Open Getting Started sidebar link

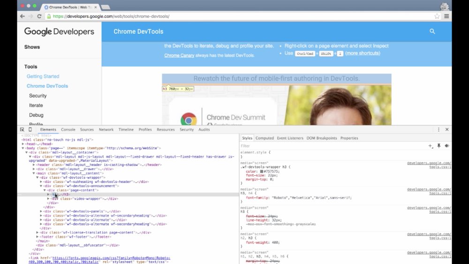pos(43,76)
